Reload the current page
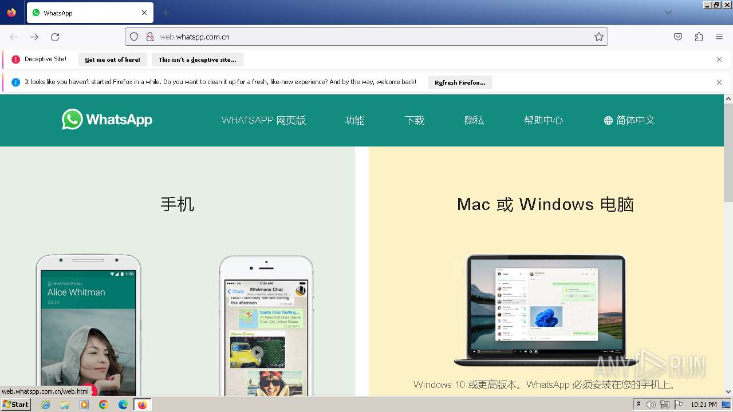733x412 pixels. pos(55,37)
